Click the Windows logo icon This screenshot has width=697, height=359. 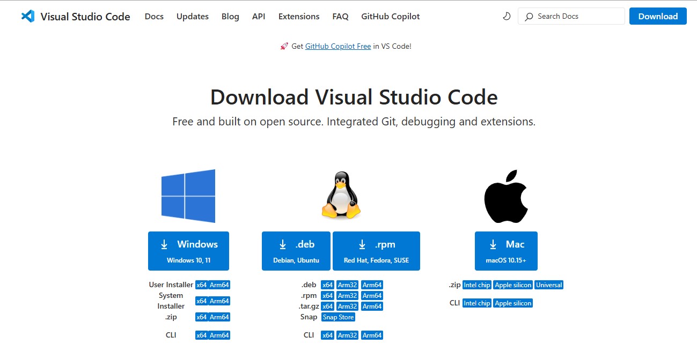(x=188, y=196)
